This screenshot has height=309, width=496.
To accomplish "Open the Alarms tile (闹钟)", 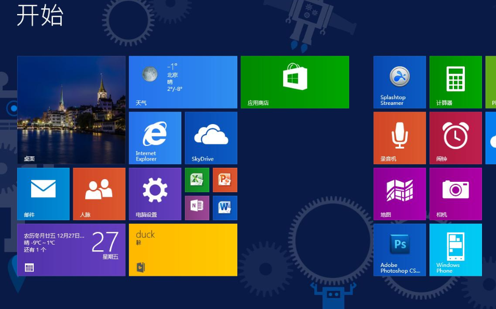I will coord(455,138).
